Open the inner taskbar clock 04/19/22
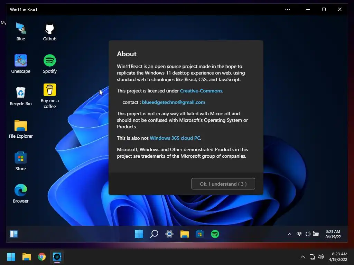The image size is (354, 265). click(x=333, y=234)
